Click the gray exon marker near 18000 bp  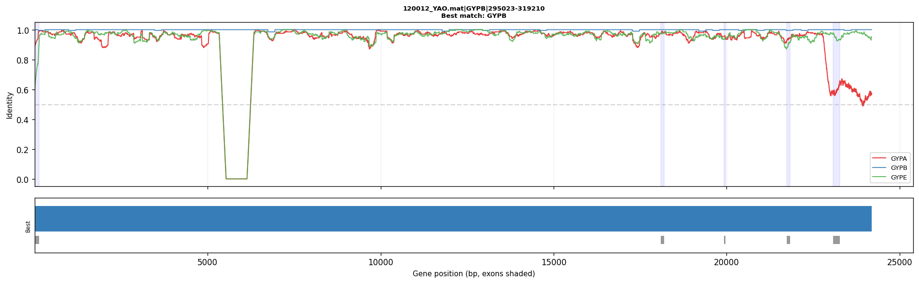coord(662,240)
